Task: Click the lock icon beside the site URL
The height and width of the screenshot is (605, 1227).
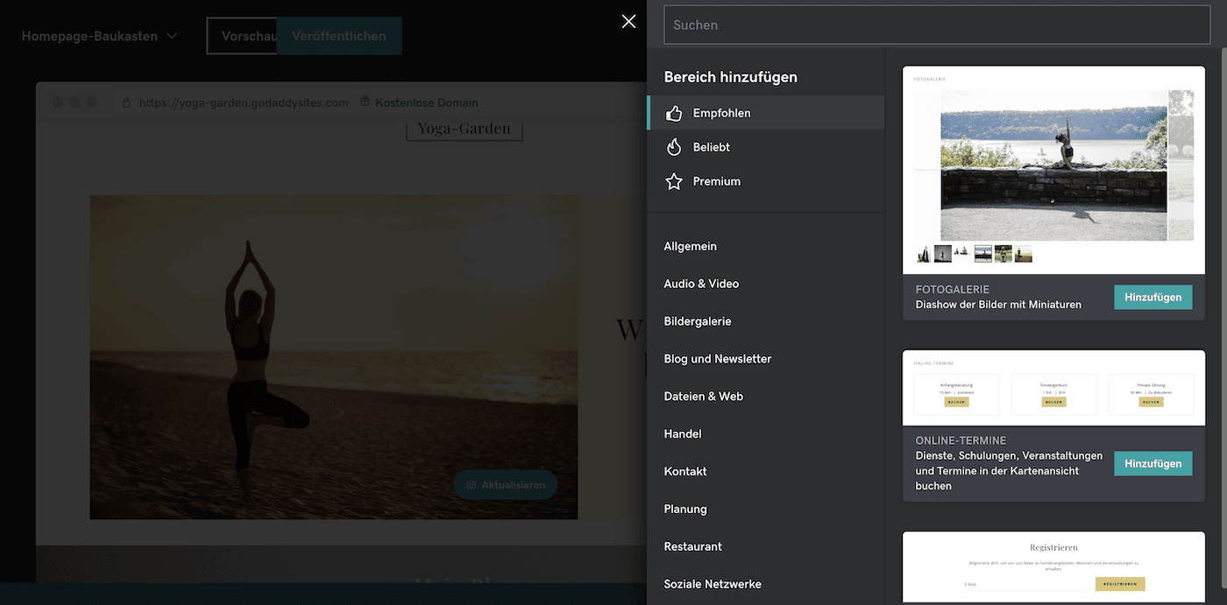Action: pyautogui.click(x=126, y=102)
